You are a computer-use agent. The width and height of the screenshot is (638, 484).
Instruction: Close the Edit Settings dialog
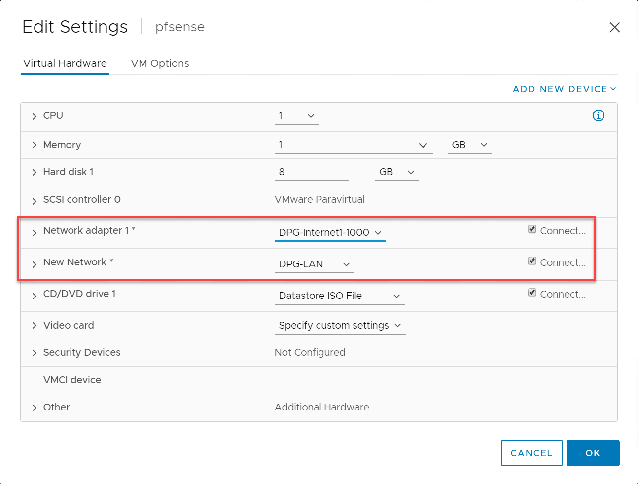[614, 27]
